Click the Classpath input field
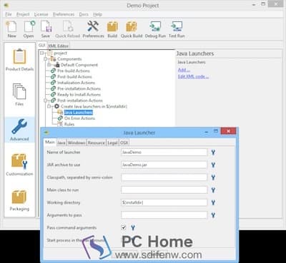Image resolution: width=286 pixels, height=263 pixels. click(164, 177)
